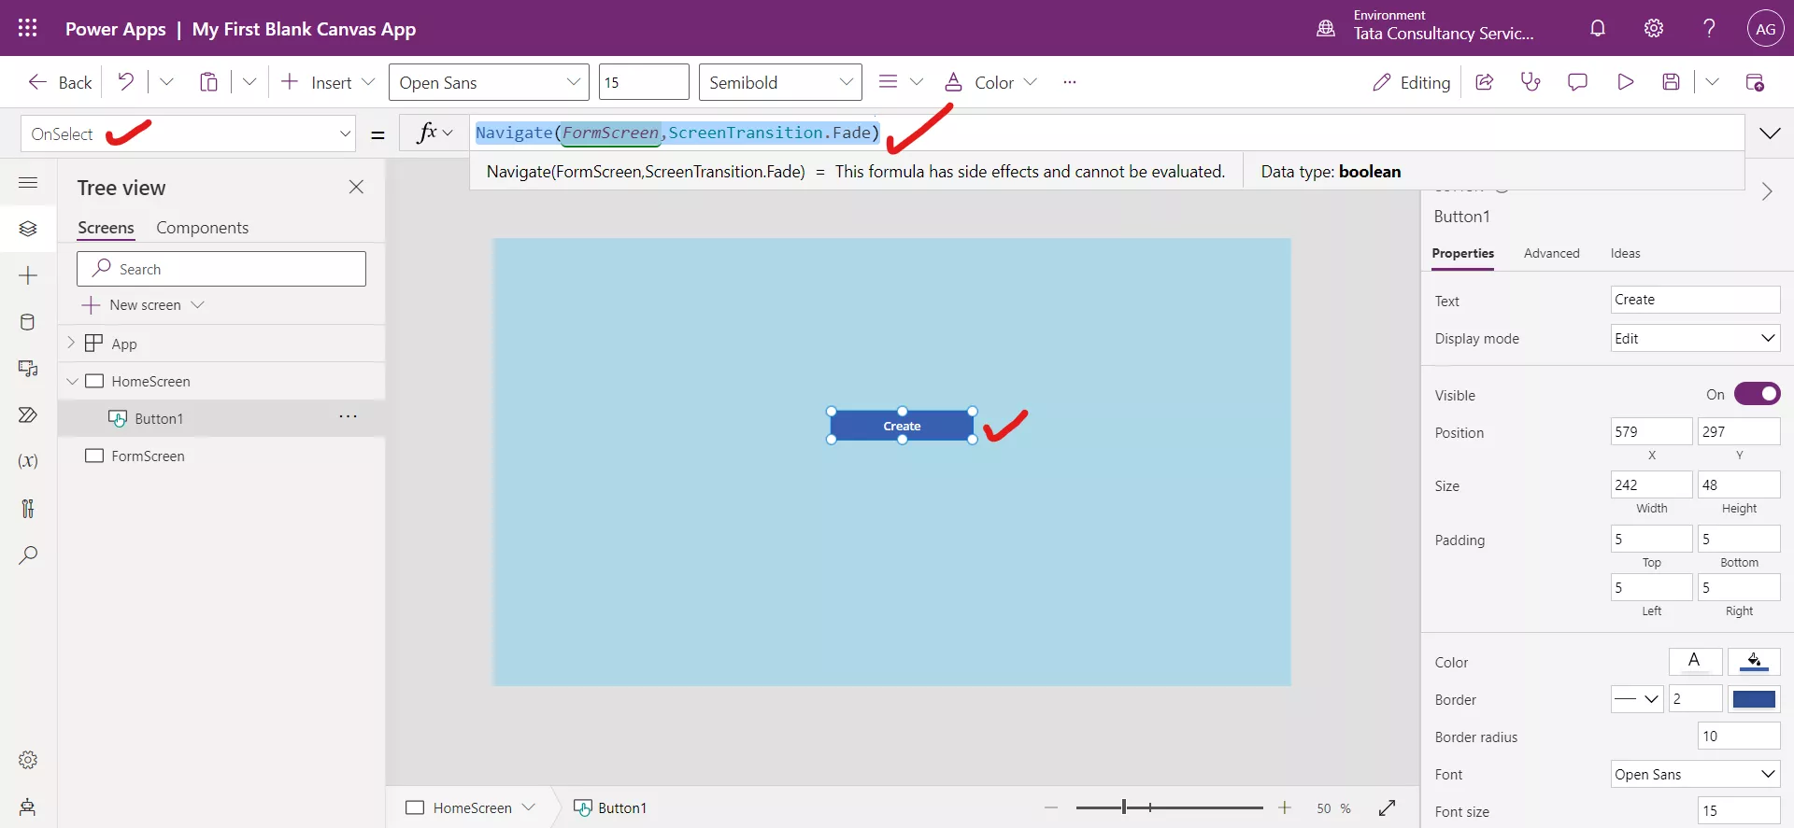Open the notifications bell
1794x828 pixels.
tap(1598, 28)
